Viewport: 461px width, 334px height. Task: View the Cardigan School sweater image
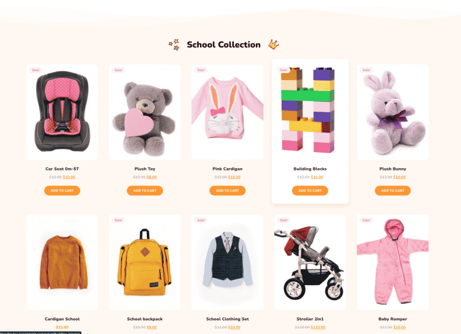[62, 263]
